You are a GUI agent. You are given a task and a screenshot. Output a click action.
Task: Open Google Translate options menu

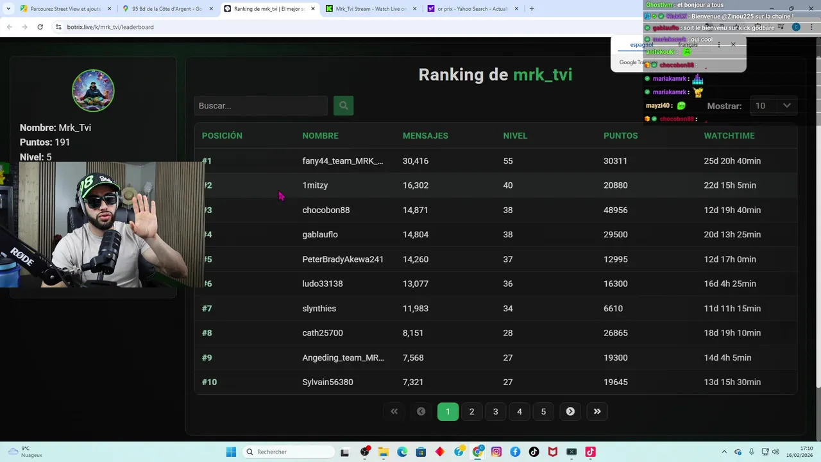(719, 45)
